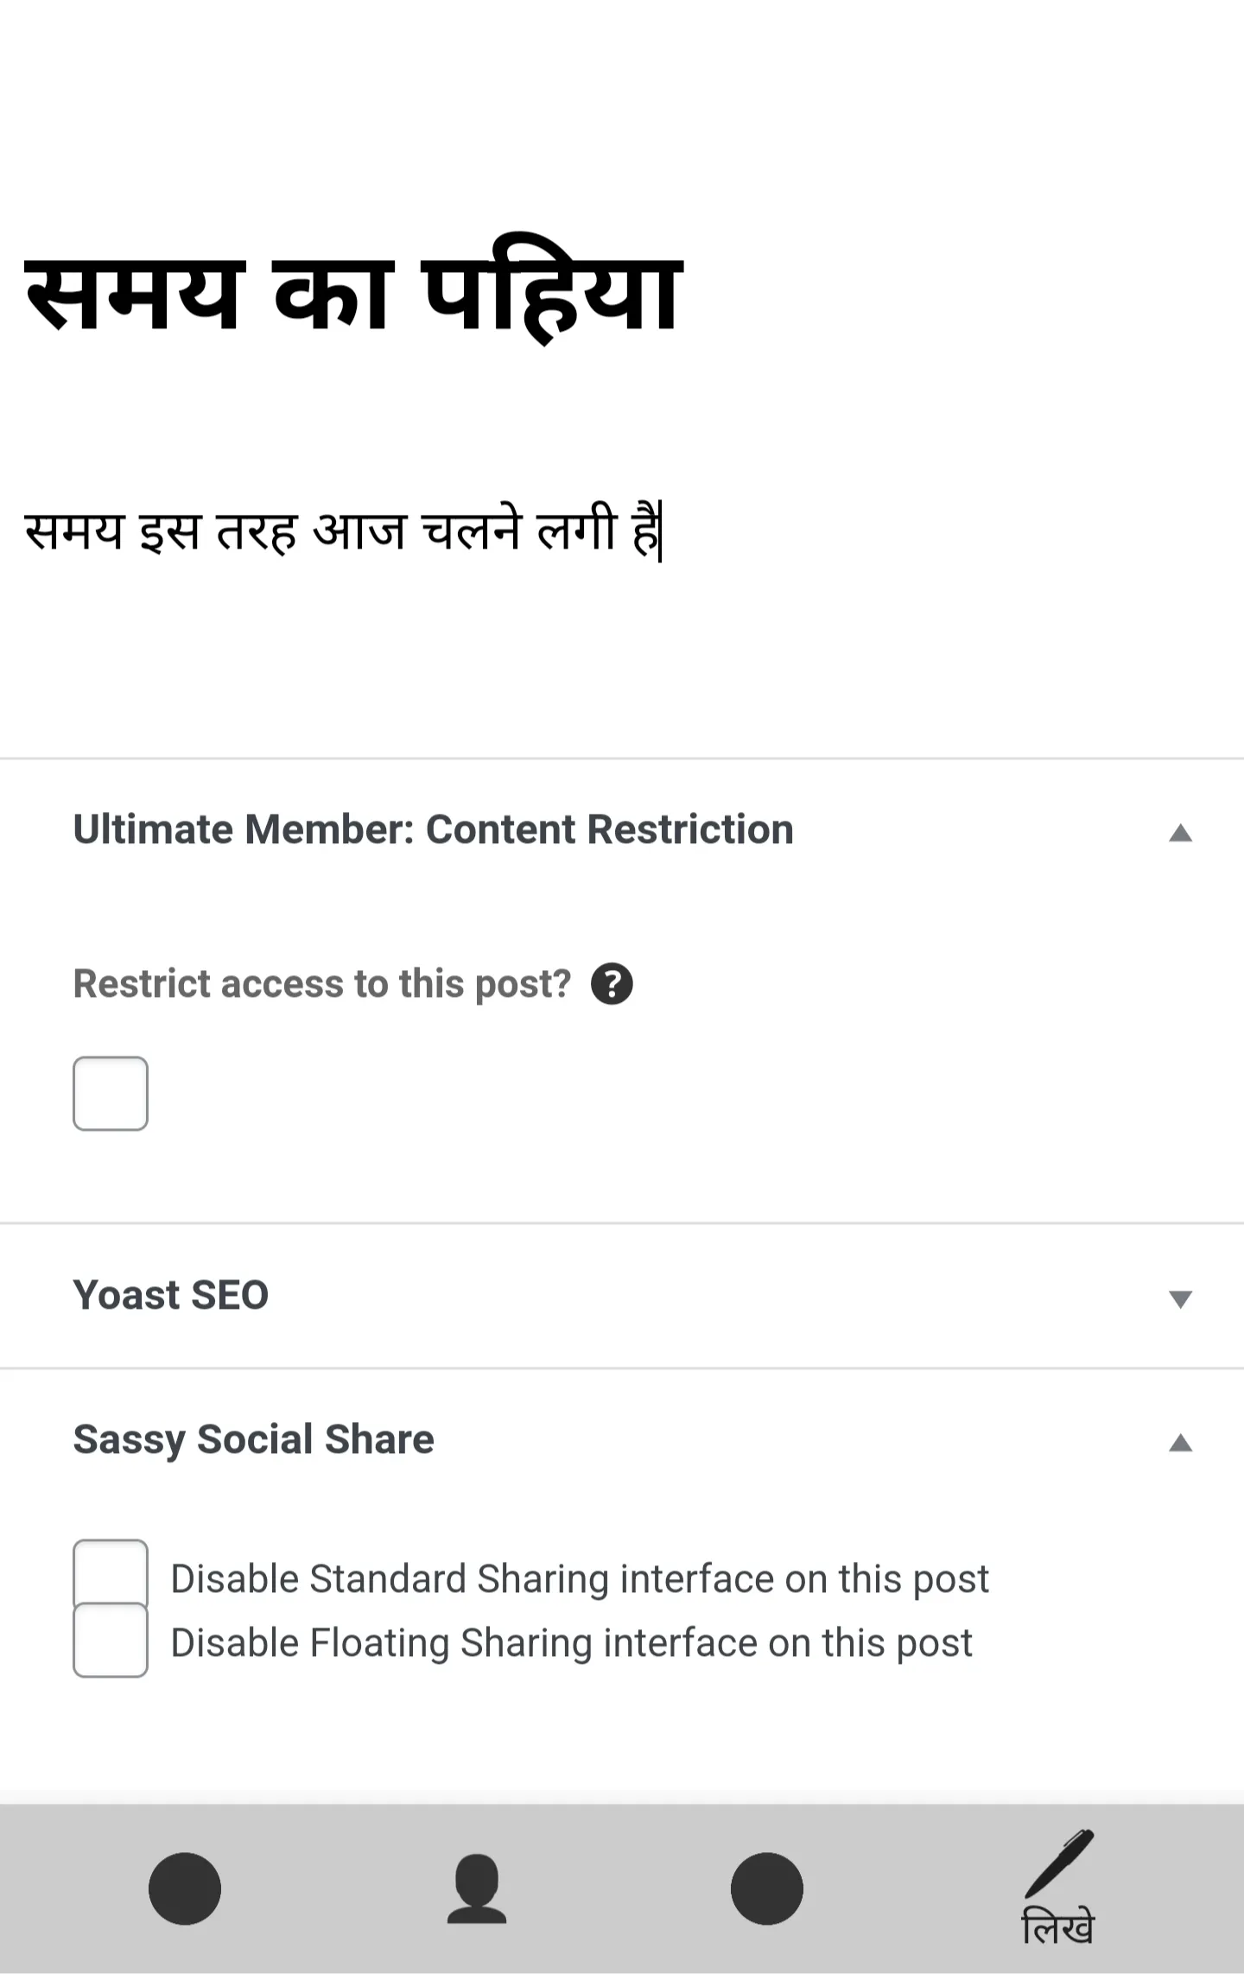Open the user profile icon in bottom bar
Image resolution: width=1244 pixels, height=1974 pixels.
pos(476,1888)
